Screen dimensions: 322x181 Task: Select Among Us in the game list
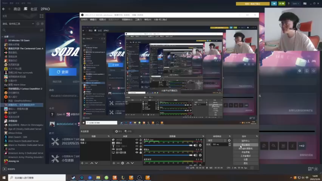click(x=14, y=161)
